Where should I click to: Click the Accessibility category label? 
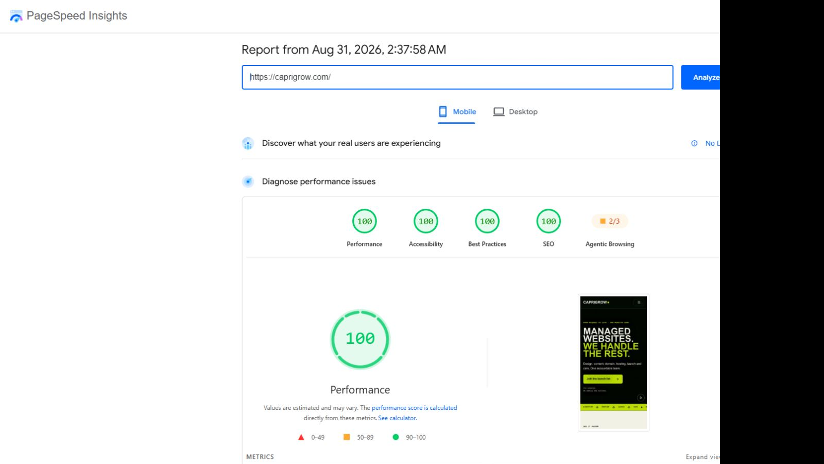(x=426, y=244)
